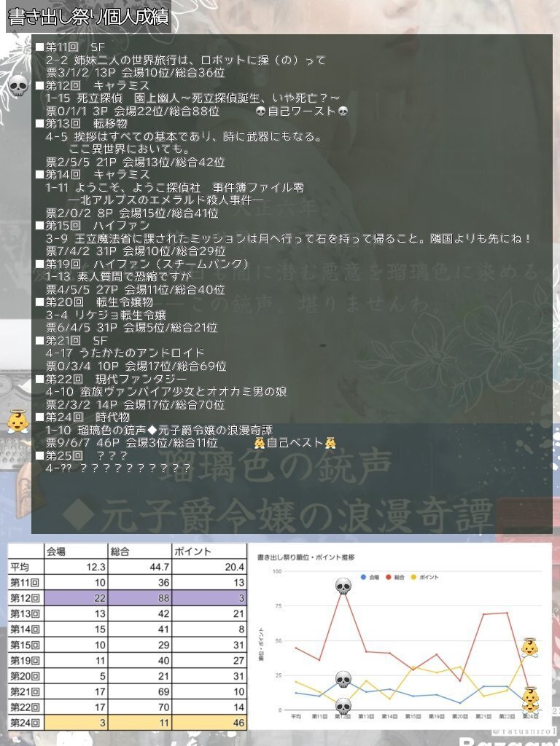This screenshot has width=560, height=746.
Task: Click the result line 票7/4/2 31P 会場10位/総合29位
Action: 135,251
